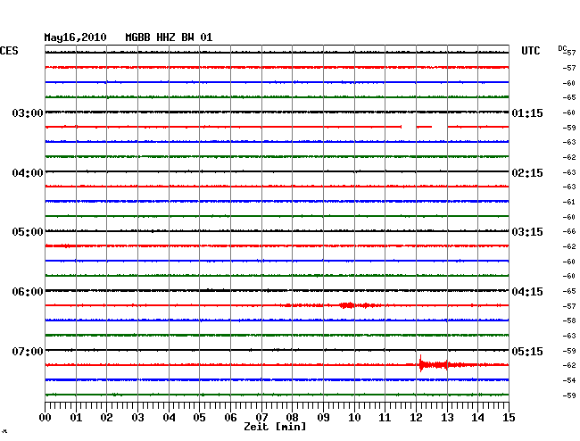This screenshot has width=580, height=441.
Task: Select the DC offset value -54
Action: 569,380
